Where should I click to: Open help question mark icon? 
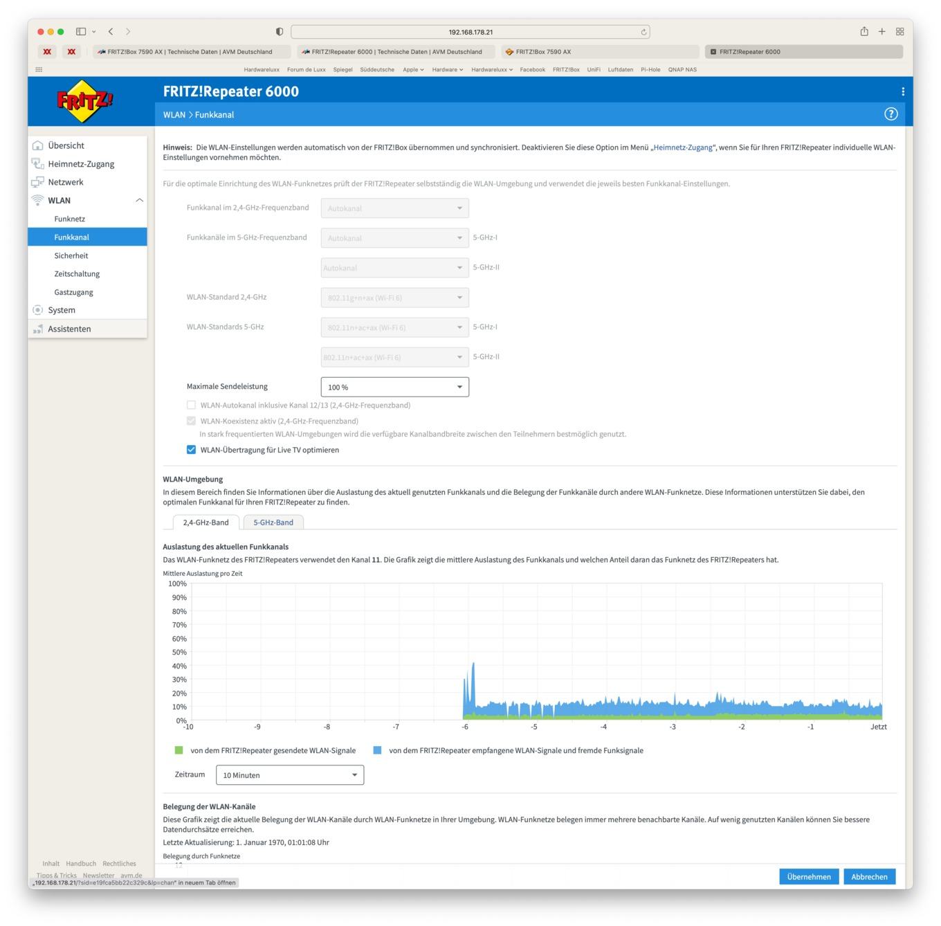(x=891, y=114)
